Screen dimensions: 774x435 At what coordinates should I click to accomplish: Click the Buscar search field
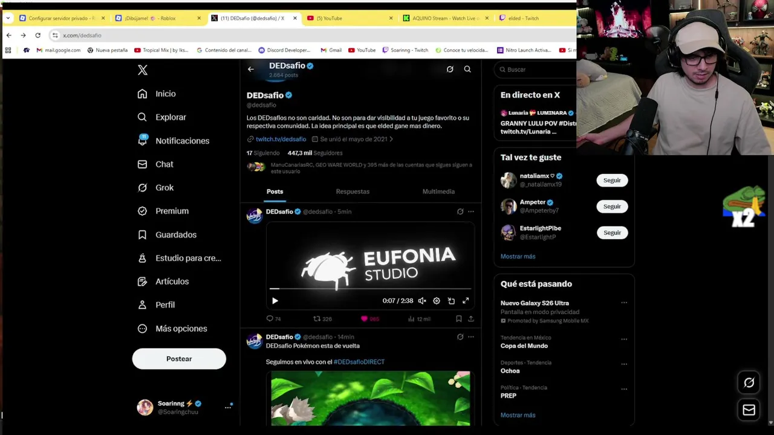pyautogui.click(x=535, y=69)
